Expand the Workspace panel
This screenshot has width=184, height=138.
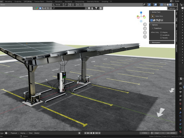point(162,42)
